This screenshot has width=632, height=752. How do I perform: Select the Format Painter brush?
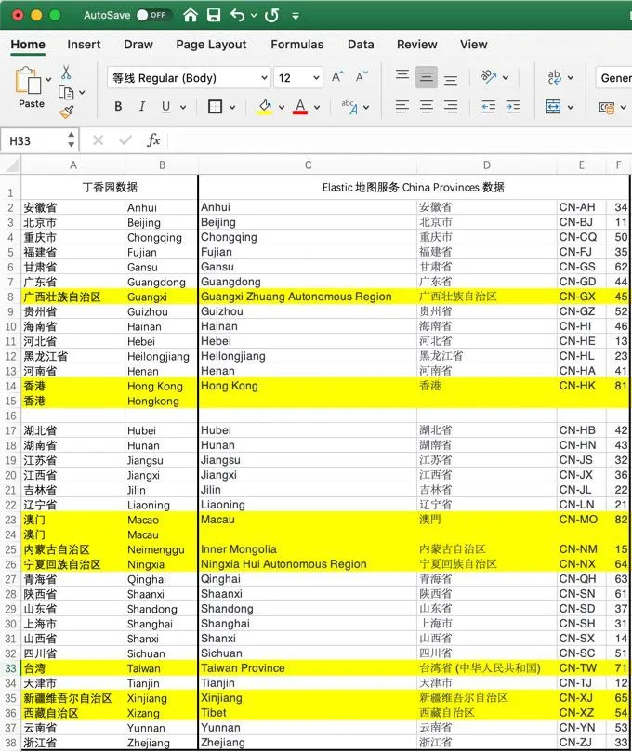(x=67, y=112)
